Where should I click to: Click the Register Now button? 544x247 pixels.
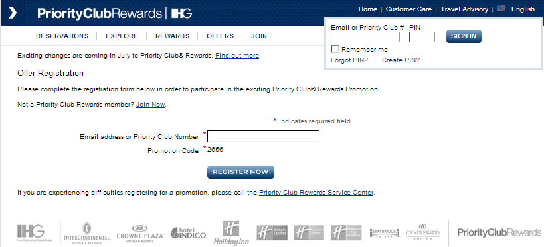[x=240, y=172]
